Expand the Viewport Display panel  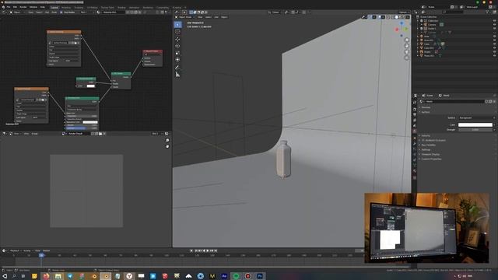click(430, 154)
